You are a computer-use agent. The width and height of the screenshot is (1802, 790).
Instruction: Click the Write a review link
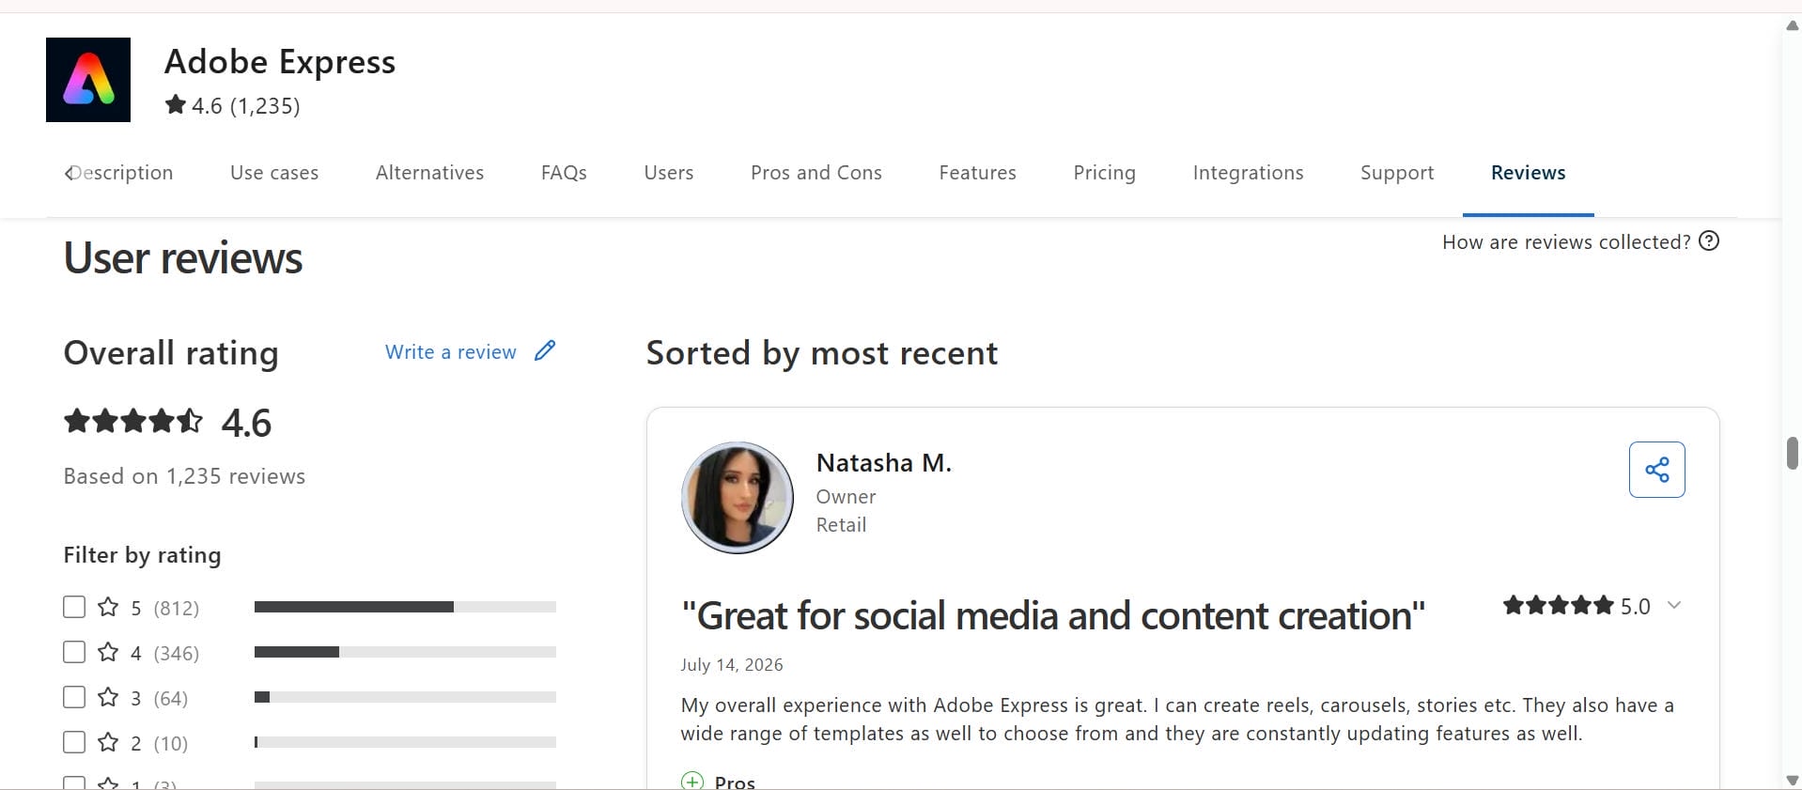[x=451, y=352]
